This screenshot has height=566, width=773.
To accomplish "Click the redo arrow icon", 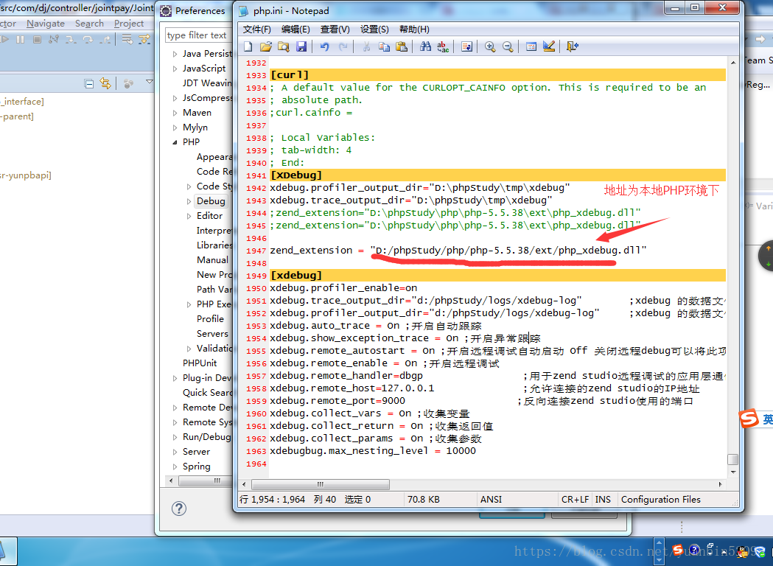I will click(x=343, y=46).
